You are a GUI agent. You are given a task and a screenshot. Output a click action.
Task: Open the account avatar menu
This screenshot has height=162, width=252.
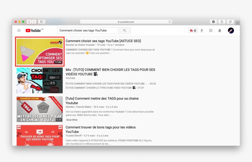[x=231, y=30]
